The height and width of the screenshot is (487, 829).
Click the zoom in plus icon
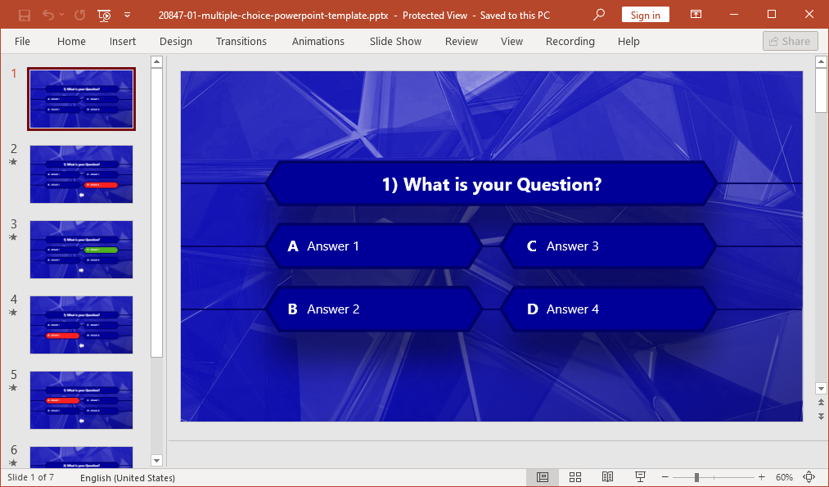pos(761,477)
